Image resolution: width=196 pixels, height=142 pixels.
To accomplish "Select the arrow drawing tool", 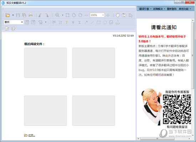I will tap(86, 22).
